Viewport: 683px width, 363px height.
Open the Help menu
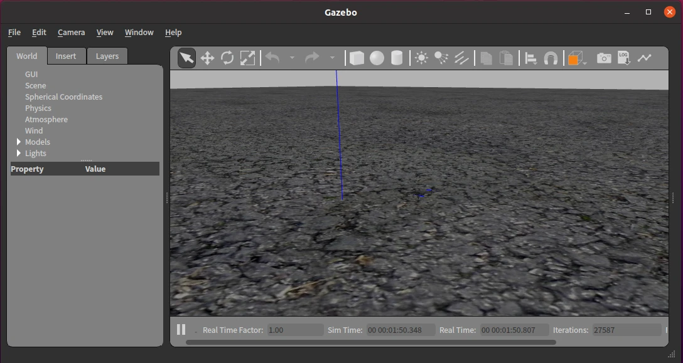click(x=173, y=32)
